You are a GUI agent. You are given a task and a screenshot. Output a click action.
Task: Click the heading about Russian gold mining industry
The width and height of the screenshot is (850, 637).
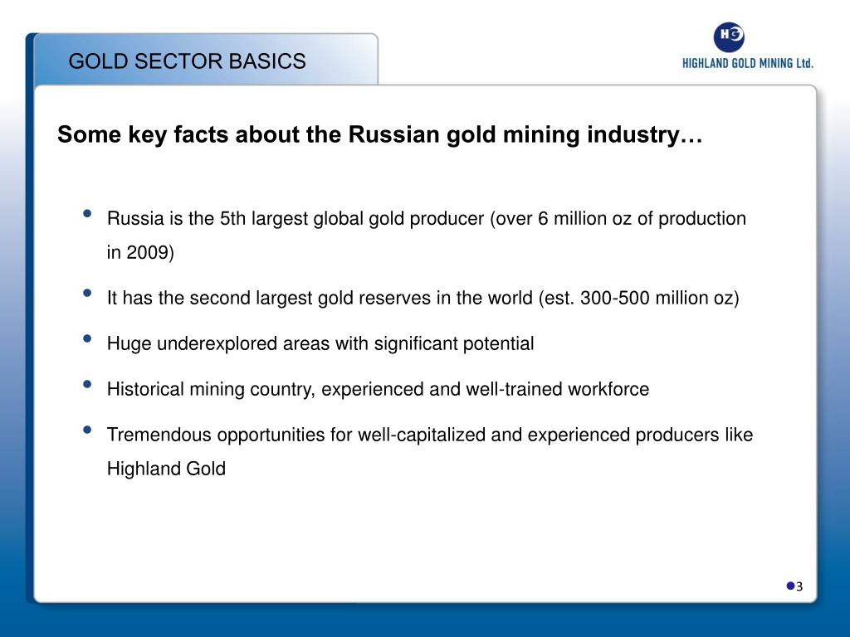(380, 135)
